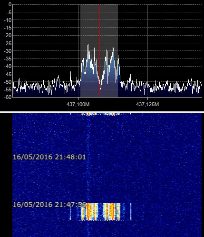
Task: Click the 437,125M frequency axis label
Action: [x=147, y=104]
